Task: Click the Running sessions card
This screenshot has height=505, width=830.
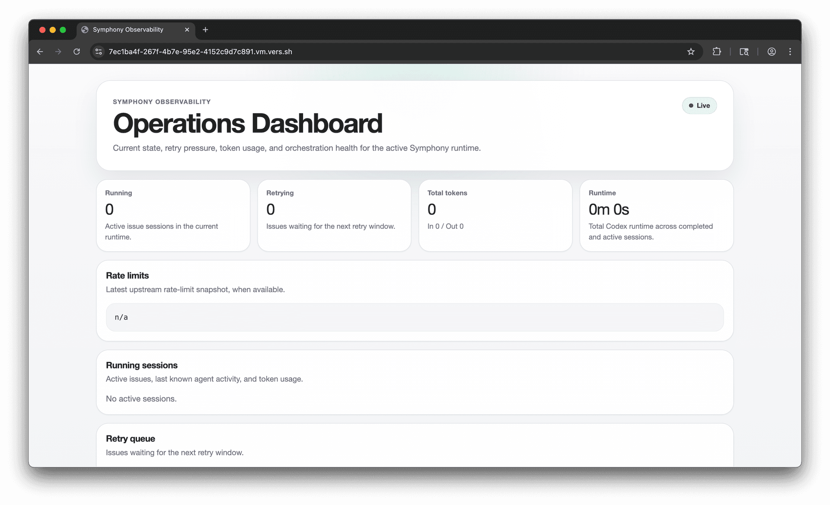Action: [x=414, y=382]
